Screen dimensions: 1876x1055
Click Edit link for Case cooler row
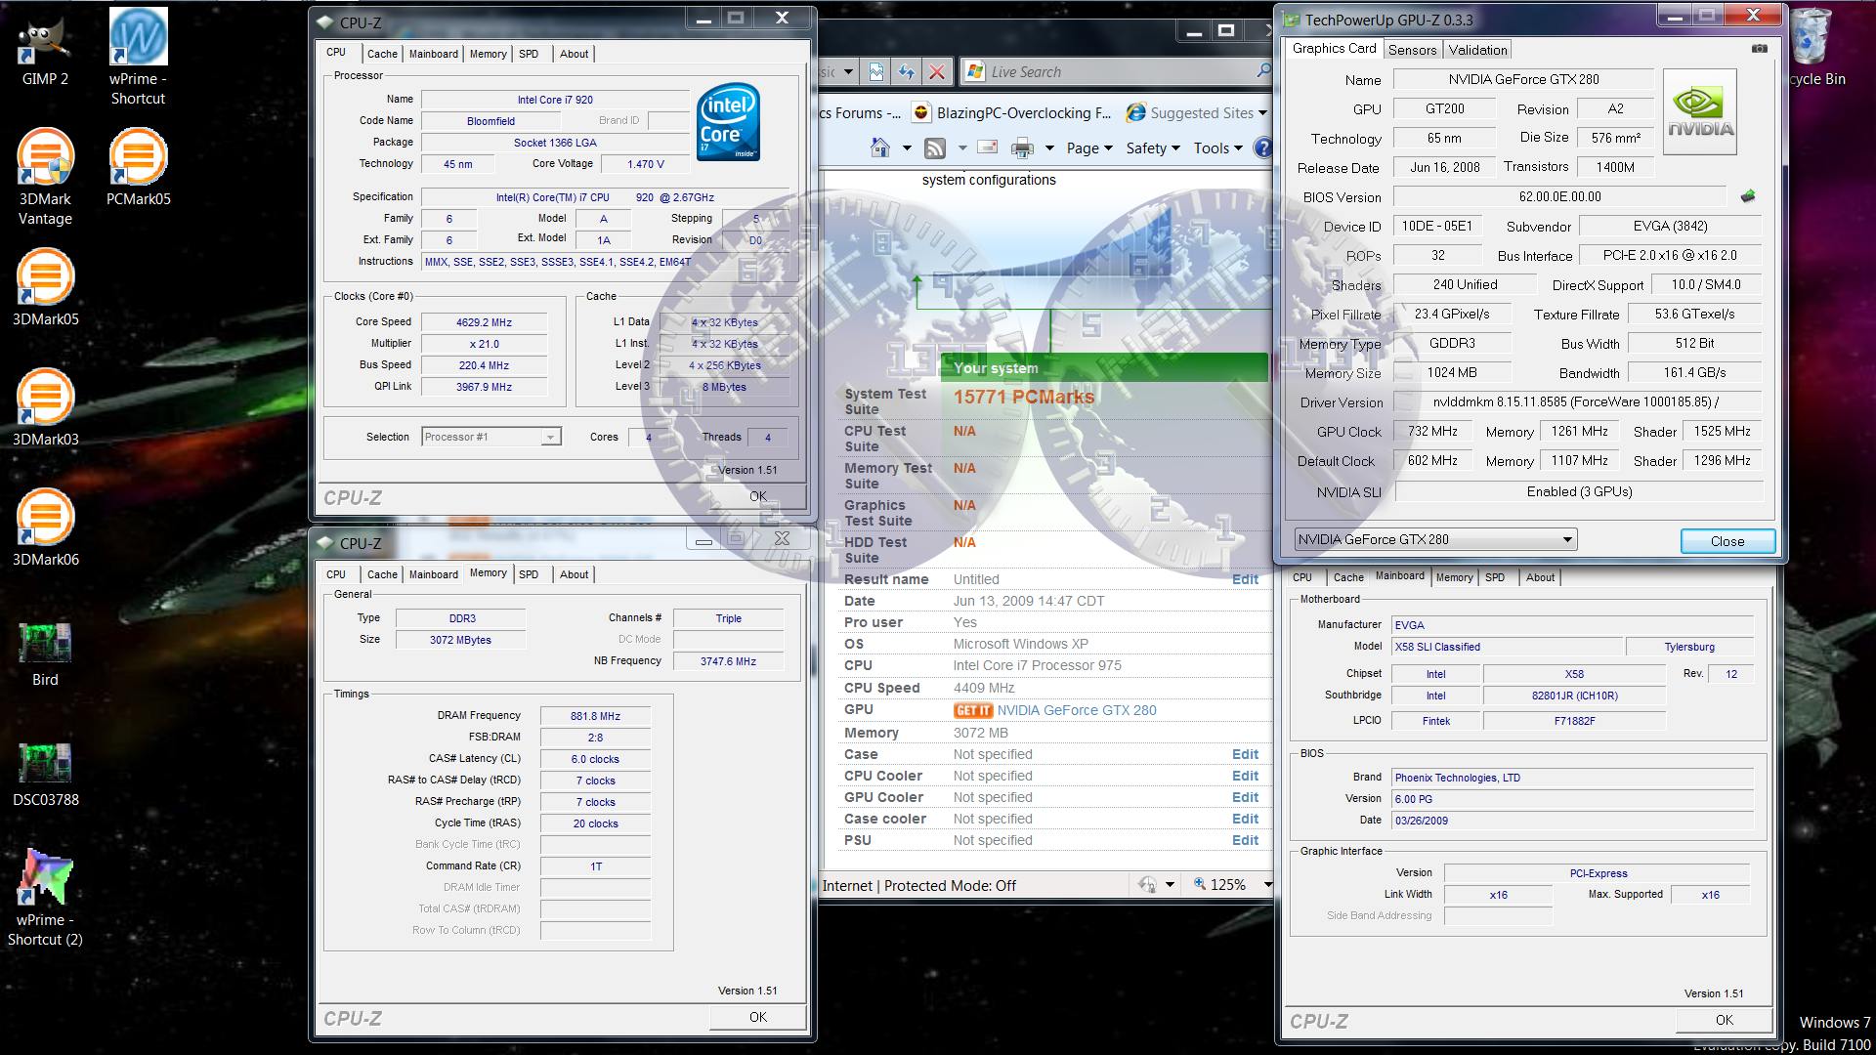(1245, 819)
